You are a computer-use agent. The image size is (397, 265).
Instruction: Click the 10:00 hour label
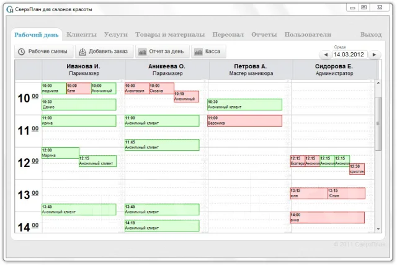(28, 98)
